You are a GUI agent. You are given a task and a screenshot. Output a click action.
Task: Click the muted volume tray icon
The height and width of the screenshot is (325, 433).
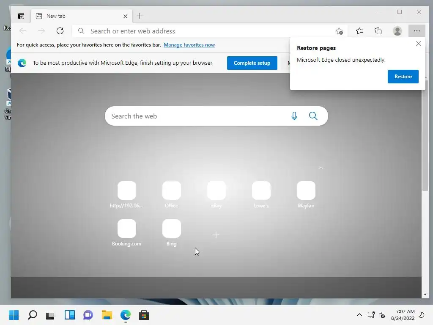click(382, 315)
